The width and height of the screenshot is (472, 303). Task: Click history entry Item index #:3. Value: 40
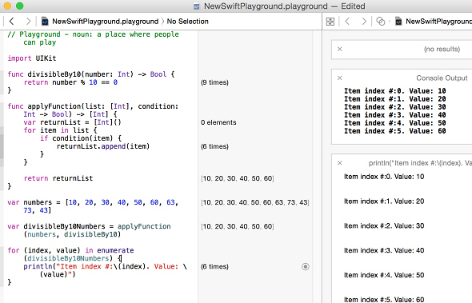384,251
